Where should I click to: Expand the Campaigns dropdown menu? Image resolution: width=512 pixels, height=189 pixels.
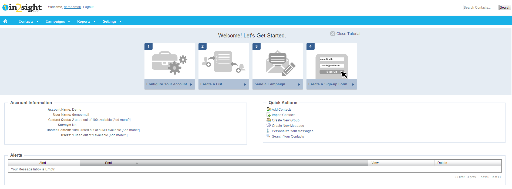point(58,21)
